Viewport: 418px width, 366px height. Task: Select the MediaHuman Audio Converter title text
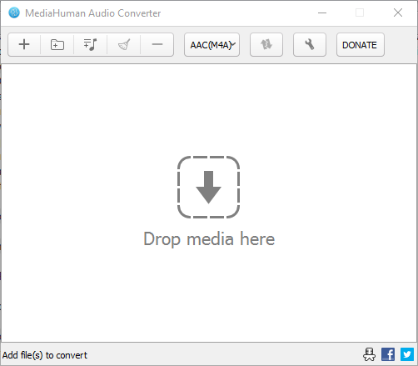(93, 13)
